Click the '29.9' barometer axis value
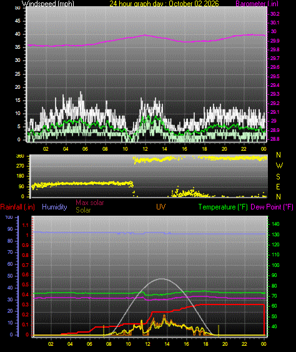296x352 pixels. 275,41
